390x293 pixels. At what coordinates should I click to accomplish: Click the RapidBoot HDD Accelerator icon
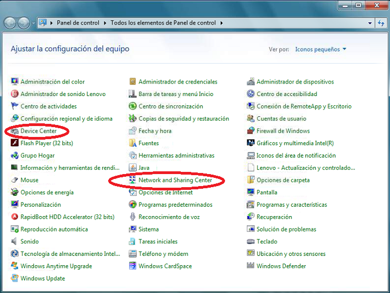[x=15, y=217]
